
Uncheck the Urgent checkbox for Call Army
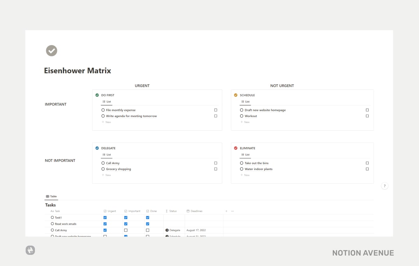click(105, 230)
